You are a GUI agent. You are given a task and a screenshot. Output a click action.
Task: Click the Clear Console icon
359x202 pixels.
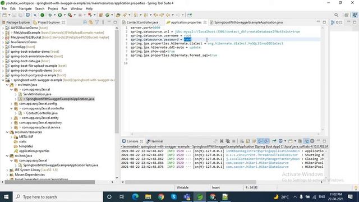tap(242, 141)
